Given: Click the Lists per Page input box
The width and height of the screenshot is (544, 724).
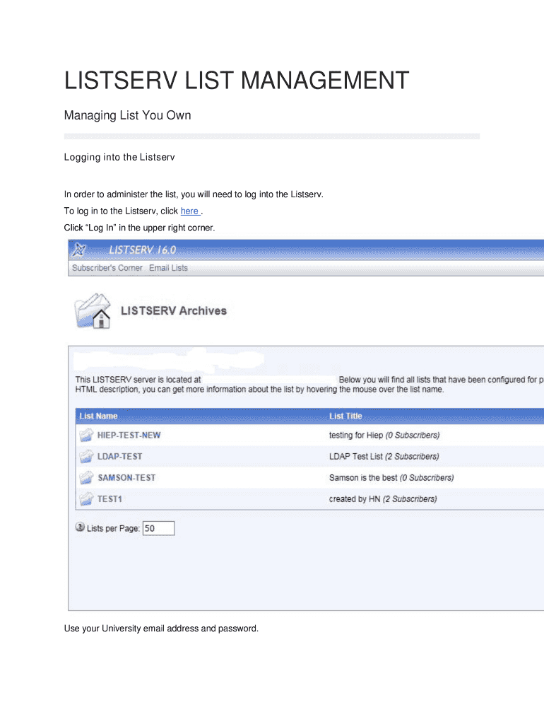Looking at the screenshot, I should [x=158, y=528].
